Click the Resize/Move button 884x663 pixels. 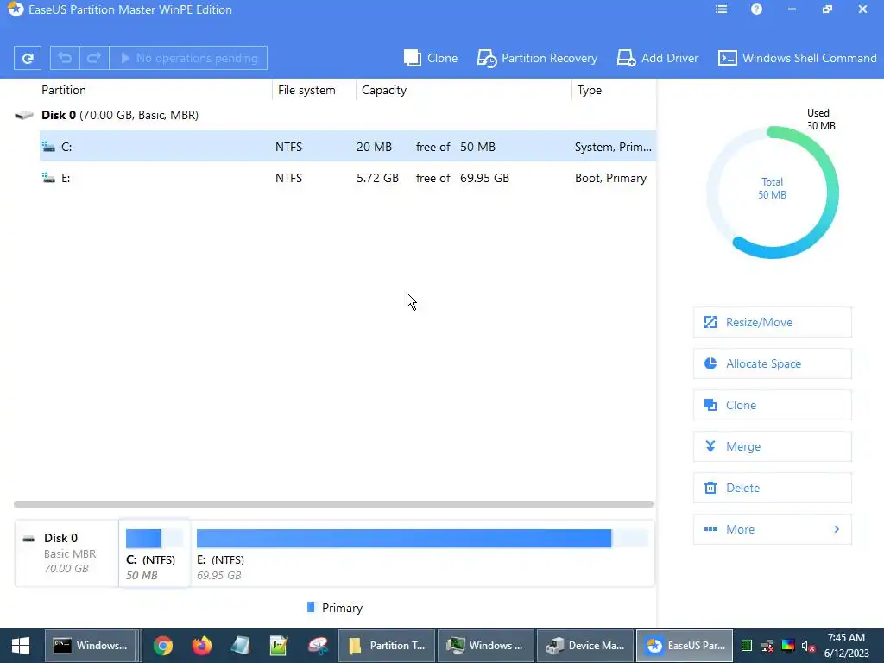tap(772, 322)
